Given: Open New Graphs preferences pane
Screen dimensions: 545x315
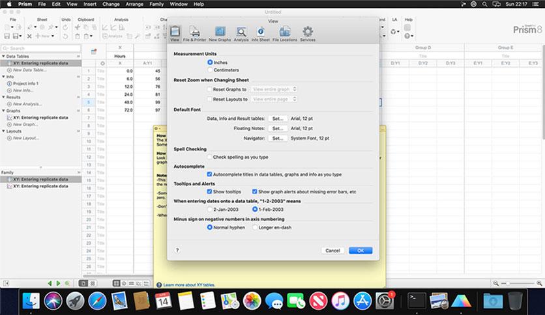Looking at the screenshot, I should coord(220,34).
